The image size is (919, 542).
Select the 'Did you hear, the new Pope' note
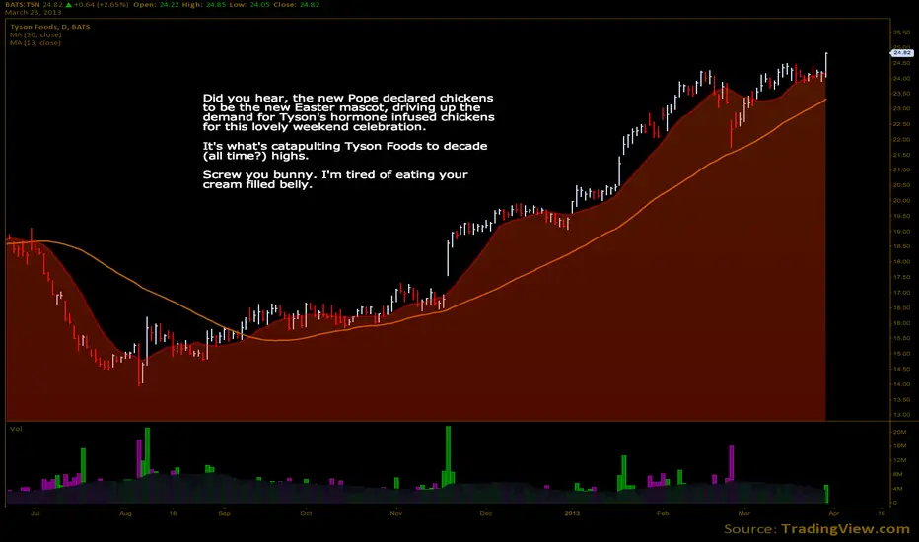tap(349, 112)
